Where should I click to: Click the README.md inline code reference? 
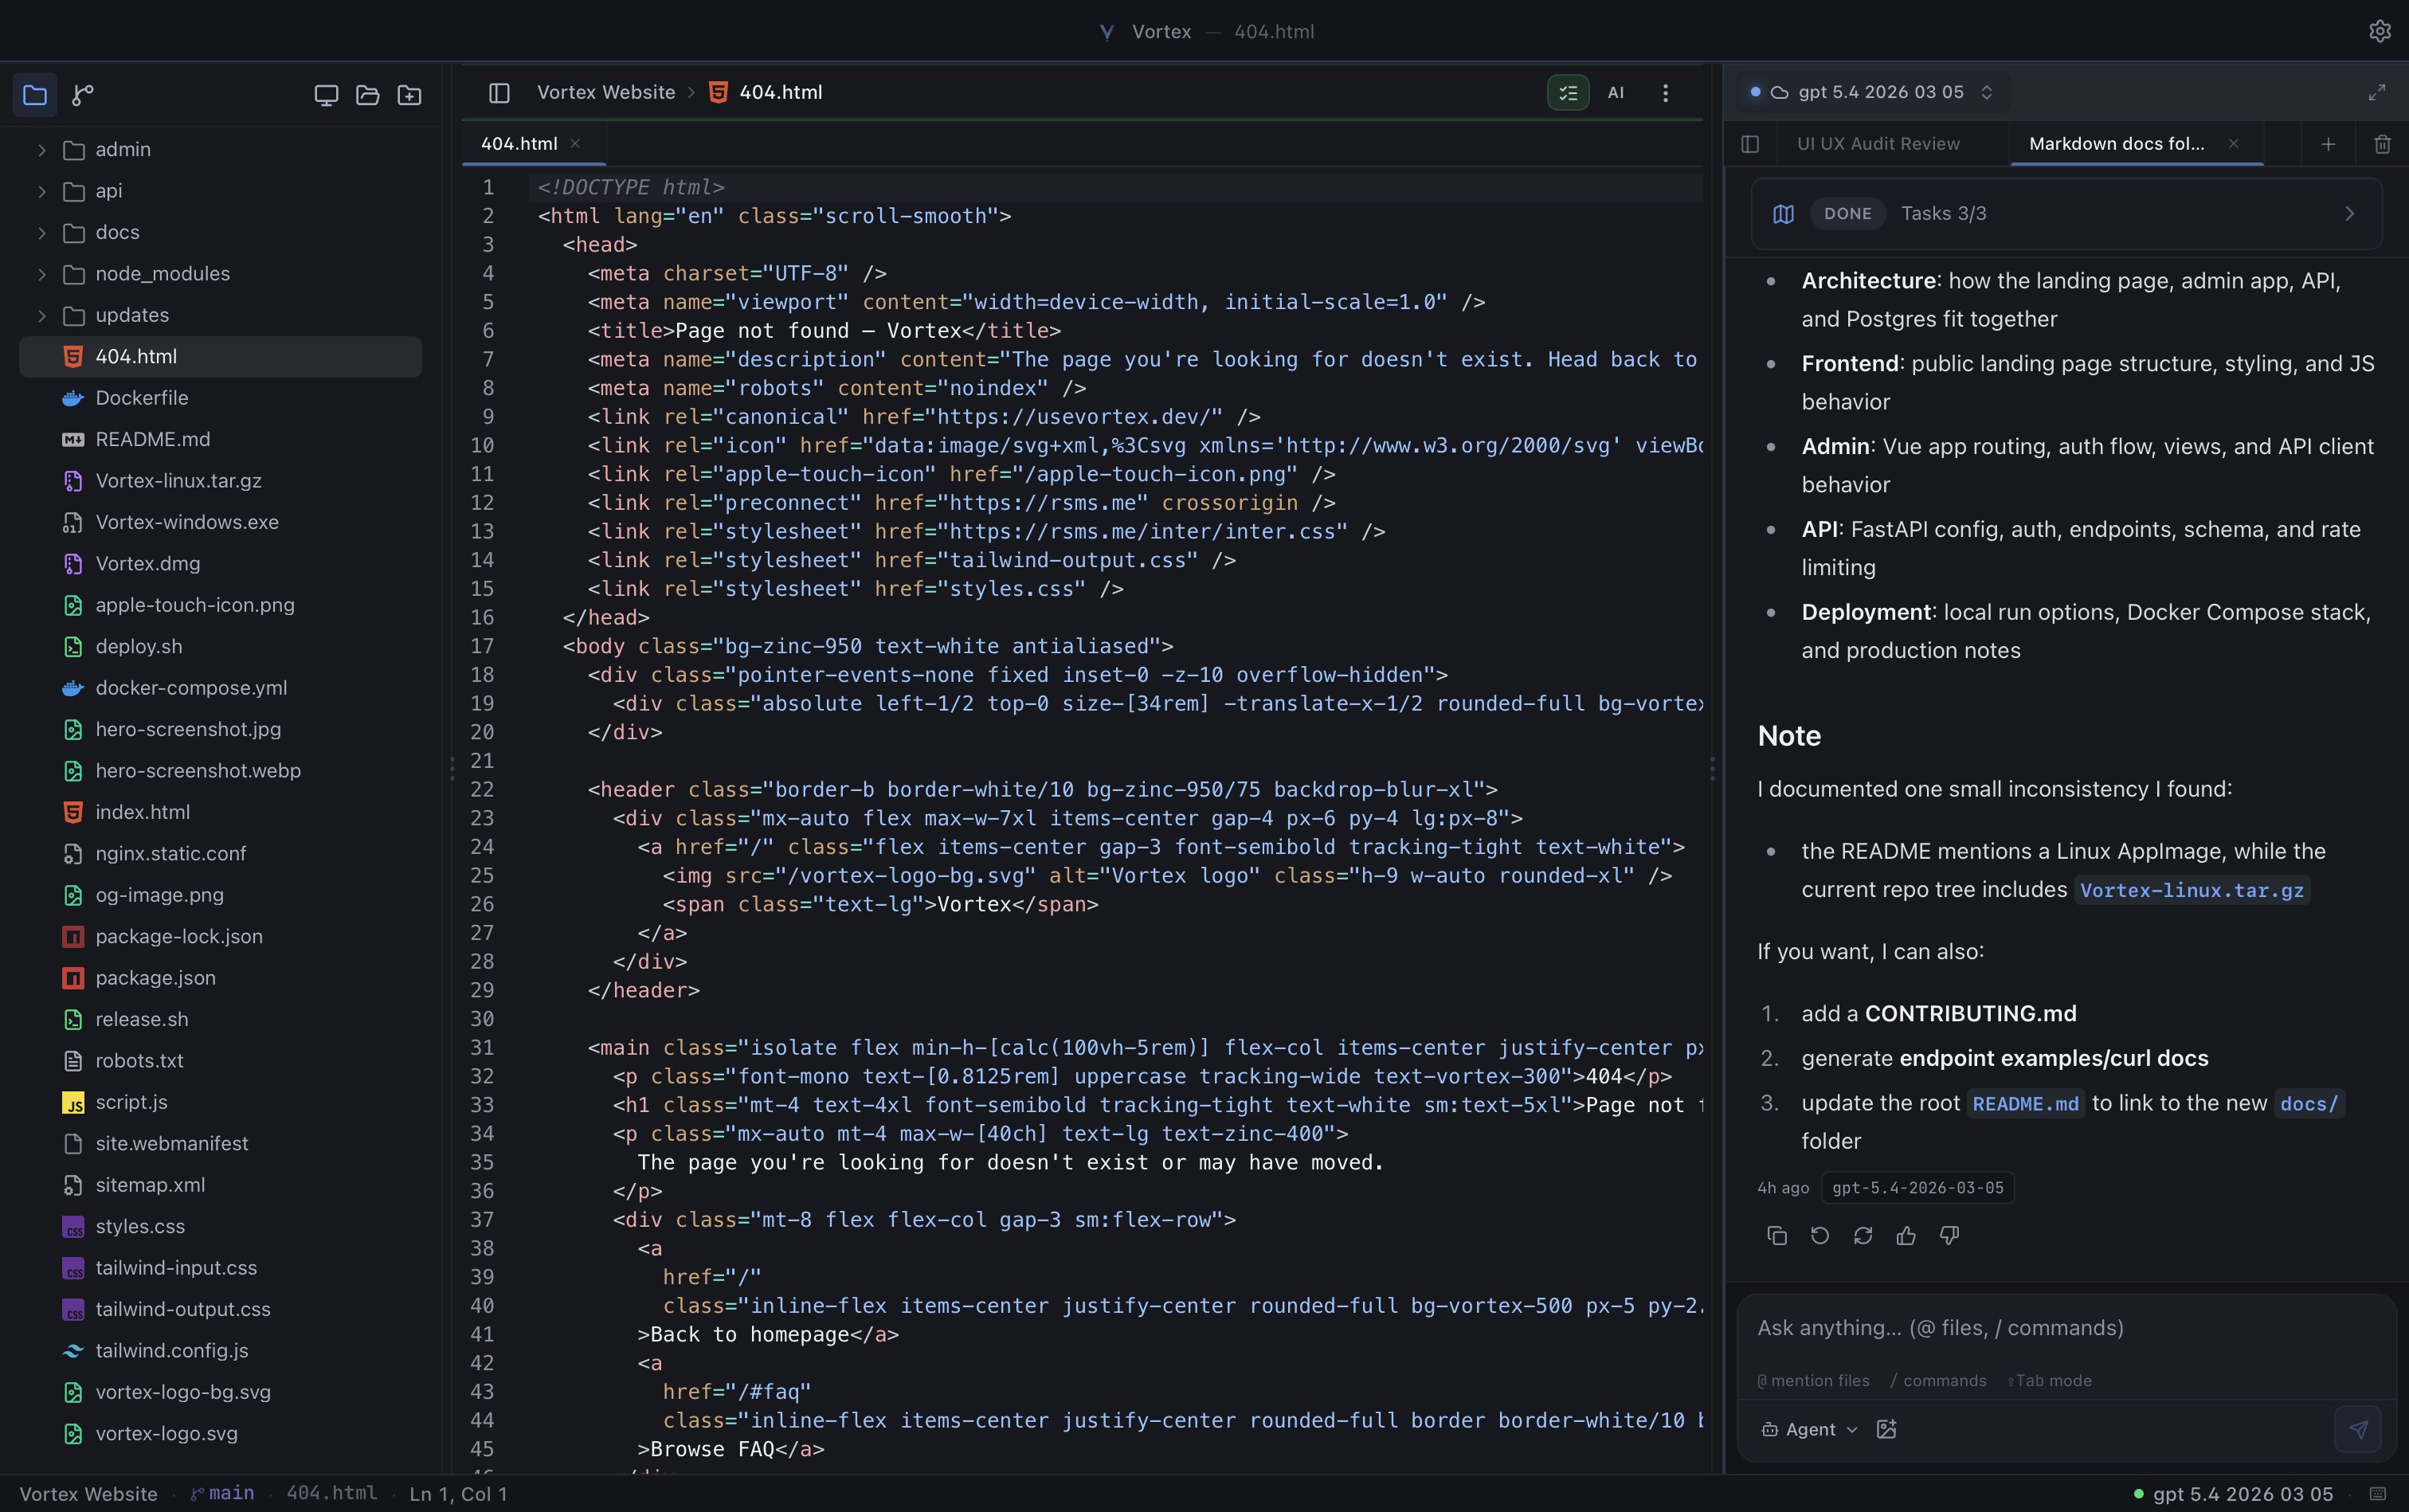pyautogui.click(x=2025, y=1104)
